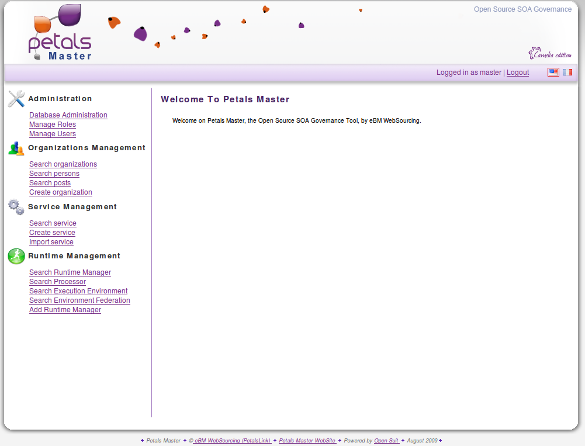
Task: Visit the Petals Master WebSite footer link
Action: pyautogui.click(x=307, y=441)
